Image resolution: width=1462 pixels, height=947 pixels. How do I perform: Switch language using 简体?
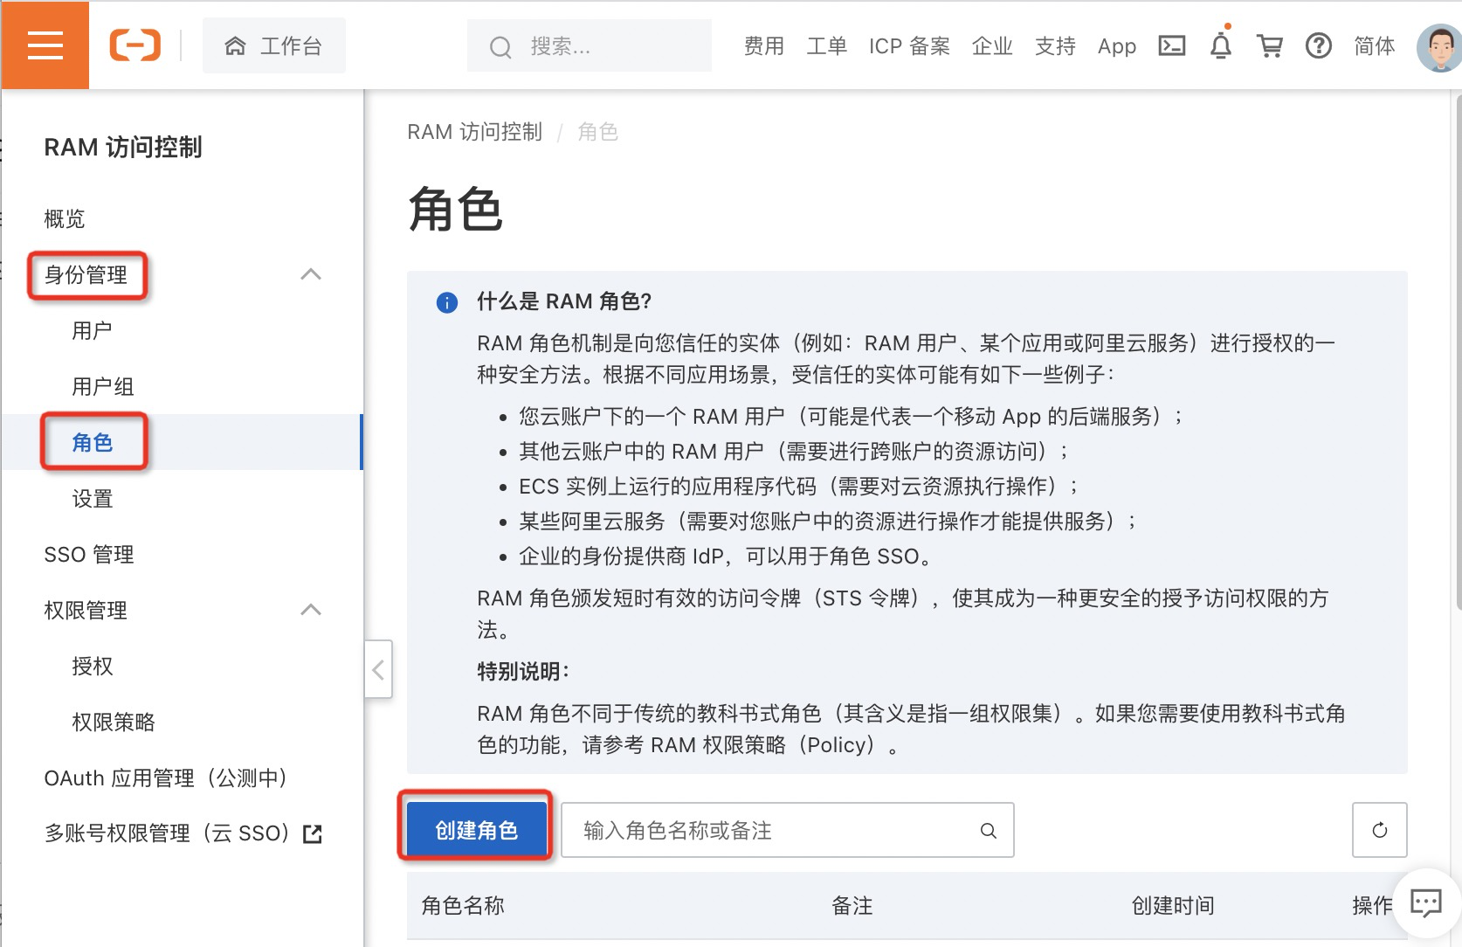point(1375,45)
